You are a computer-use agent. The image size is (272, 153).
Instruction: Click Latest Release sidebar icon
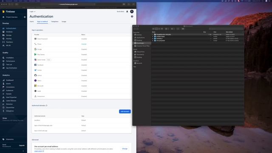tap(3, 101)
